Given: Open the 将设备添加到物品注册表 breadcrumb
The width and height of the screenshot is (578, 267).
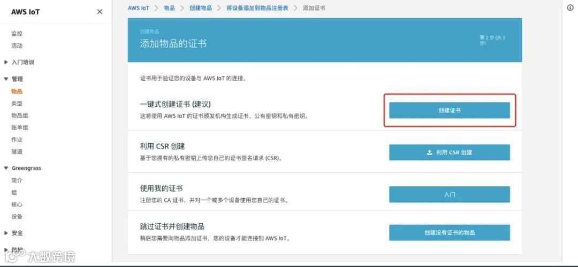Looking at the screenshot, I should [x=257, y=7].
